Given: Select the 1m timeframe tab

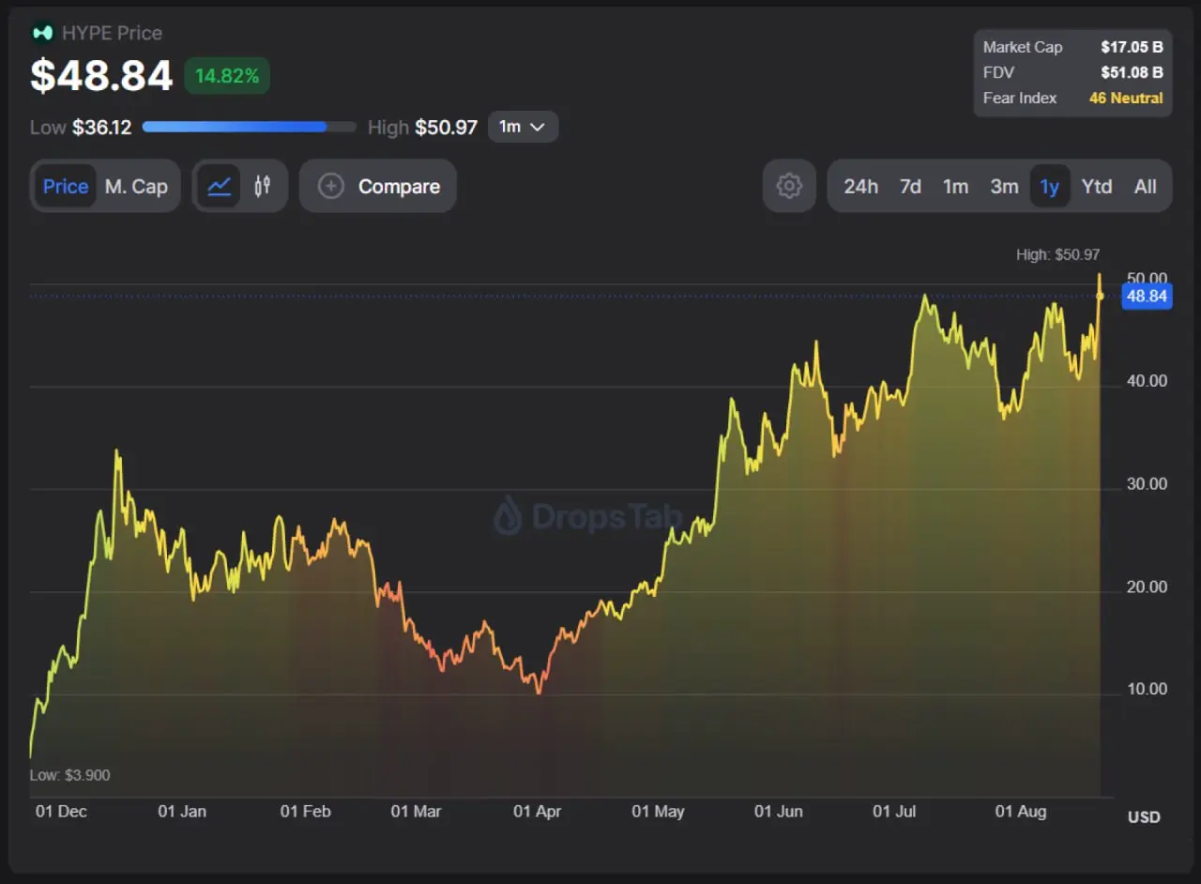Looking at the screenshot, I should (955, 186).
